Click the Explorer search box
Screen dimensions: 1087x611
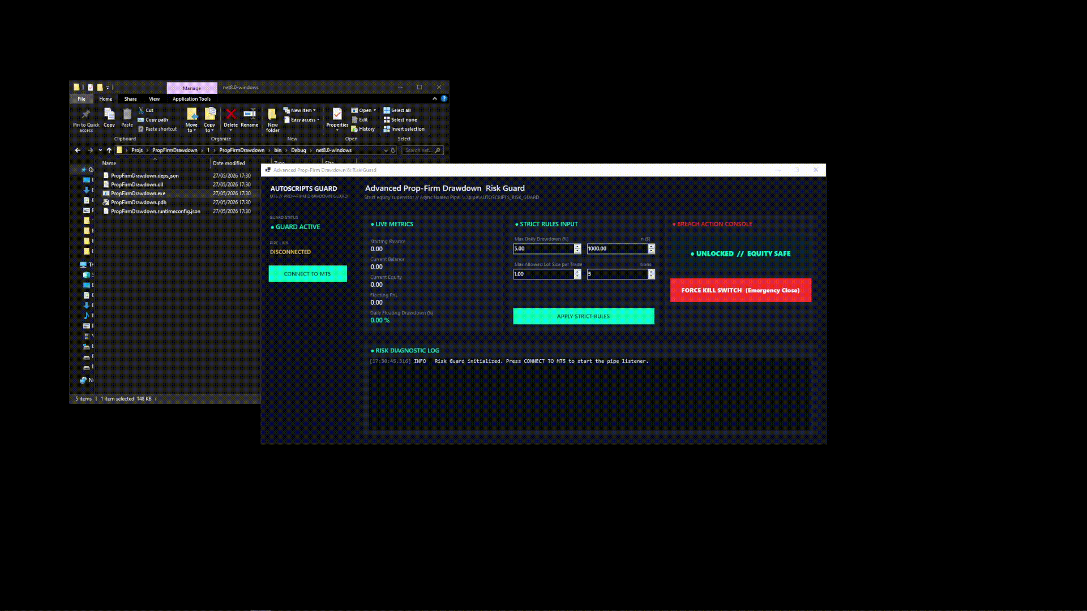[422, 150]
